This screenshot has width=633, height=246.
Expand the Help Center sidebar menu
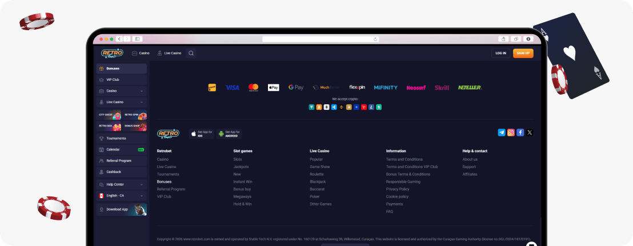point(122,184)
